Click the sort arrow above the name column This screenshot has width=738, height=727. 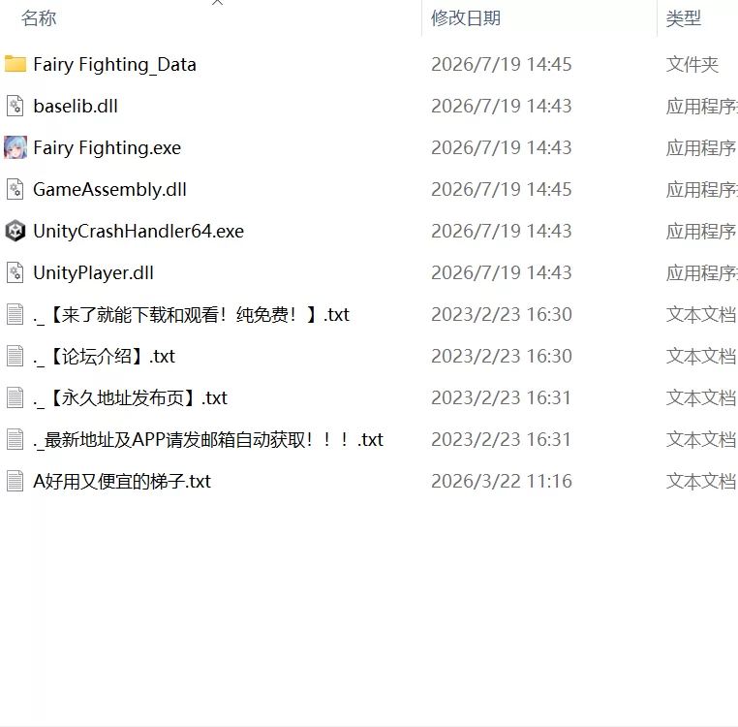point(218,3)
